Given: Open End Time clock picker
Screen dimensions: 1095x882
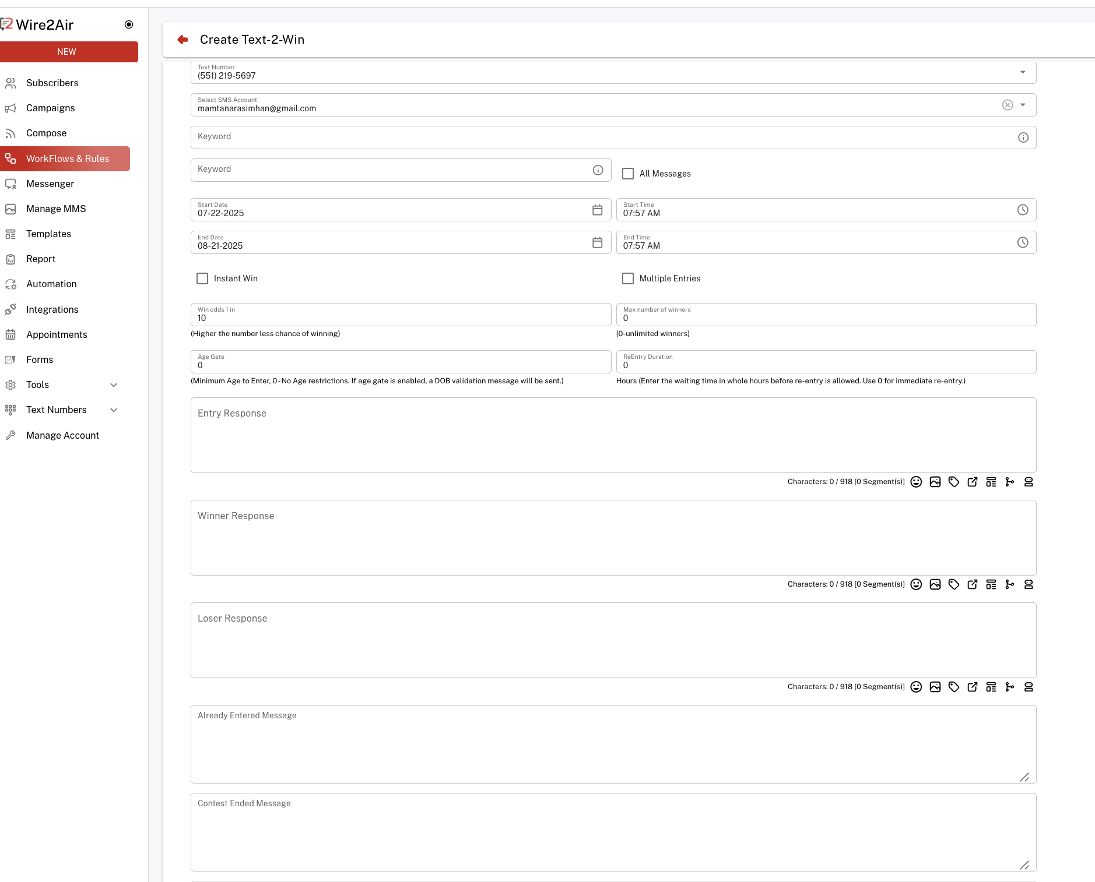Looking at the screenshot, I should coord(1022,242).
